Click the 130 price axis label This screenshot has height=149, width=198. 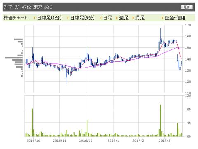(188, 70)
